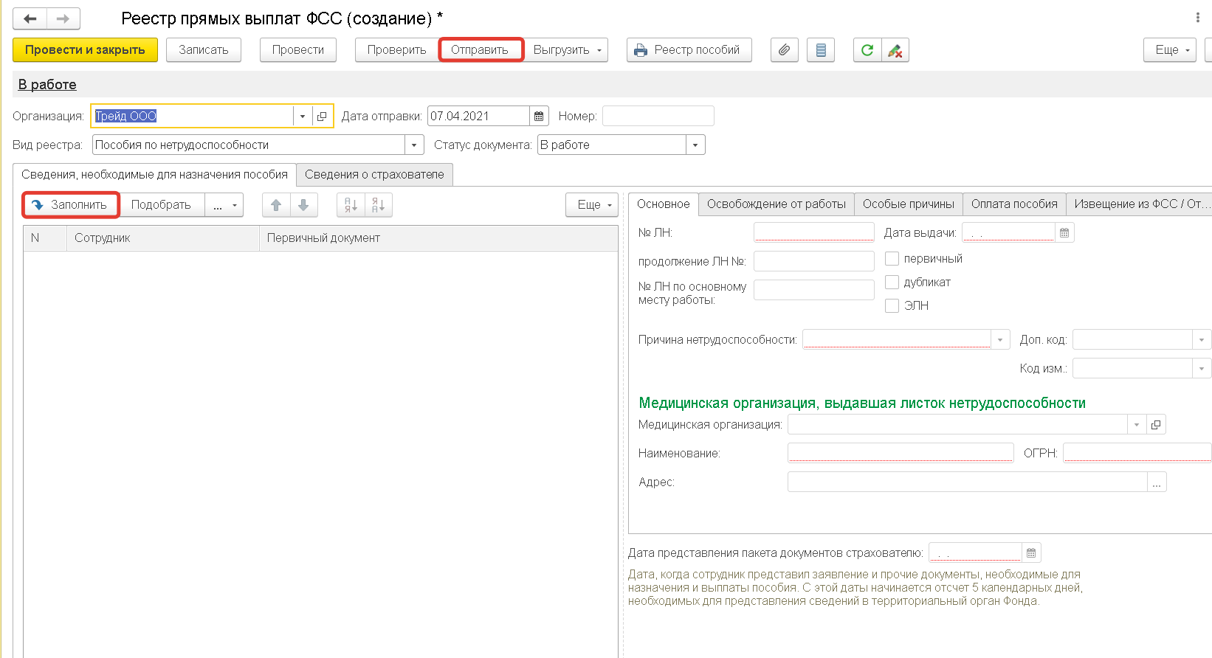Click the paperclip attached files icon
1212x658 pixels.
[784, 50]
